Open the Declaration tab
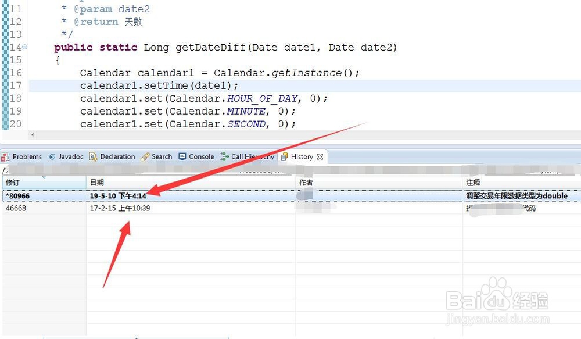Image resolution: width=581 pixels, height=339 pixels. click(112, 157)
